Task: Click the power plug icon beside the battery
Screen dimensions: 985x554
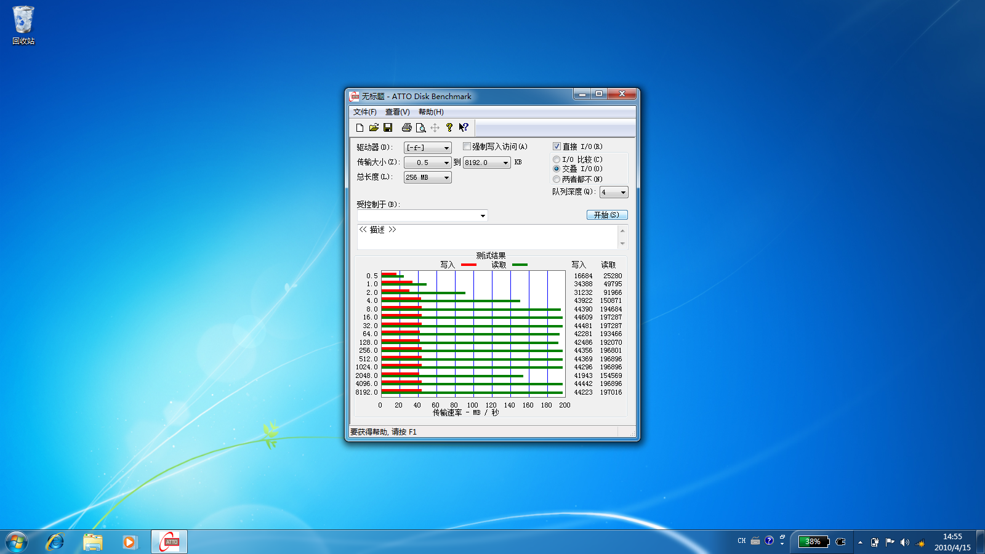Action: pos(841,542)
